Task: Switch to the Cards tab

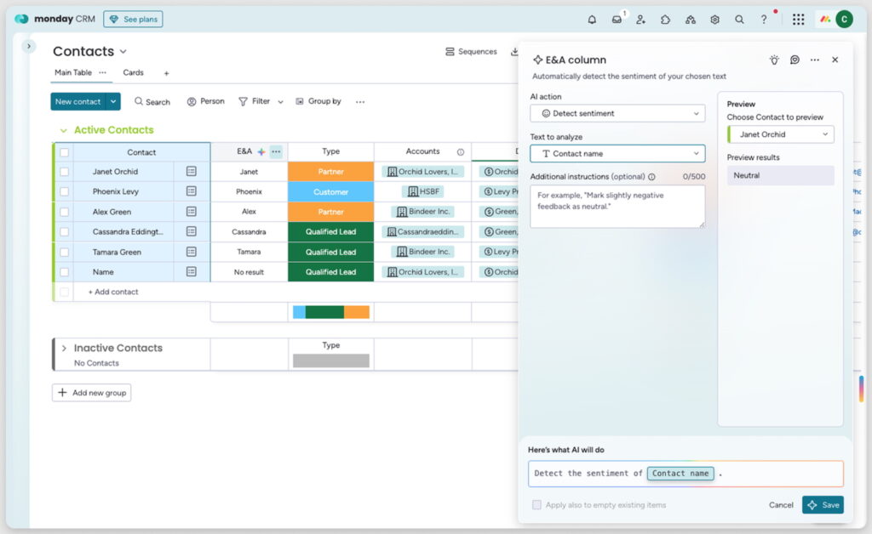Action: 133,73
